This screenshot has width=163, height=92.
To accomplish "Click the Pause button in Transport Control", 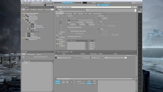I will pyautogui.click(x=67, y=82).
